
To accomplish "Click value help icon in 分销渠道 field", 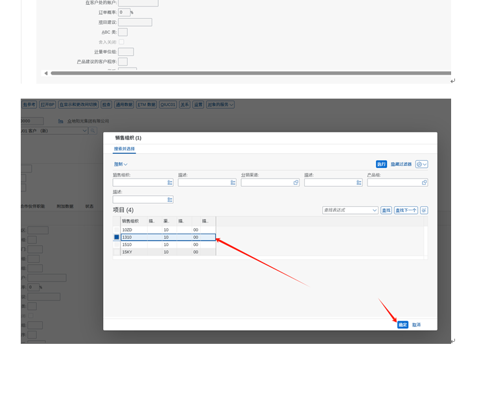I will tap(296, 183).
